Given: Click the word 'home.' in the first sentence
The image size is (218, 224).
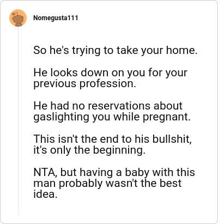Looking at the screenshot, I should tap(181, 50).
